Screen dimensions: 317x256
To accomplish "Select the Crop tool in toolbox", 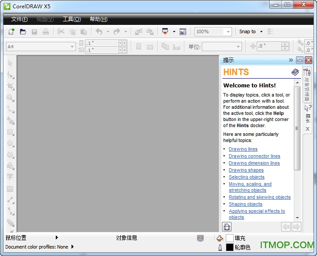I will coord(10,86).
